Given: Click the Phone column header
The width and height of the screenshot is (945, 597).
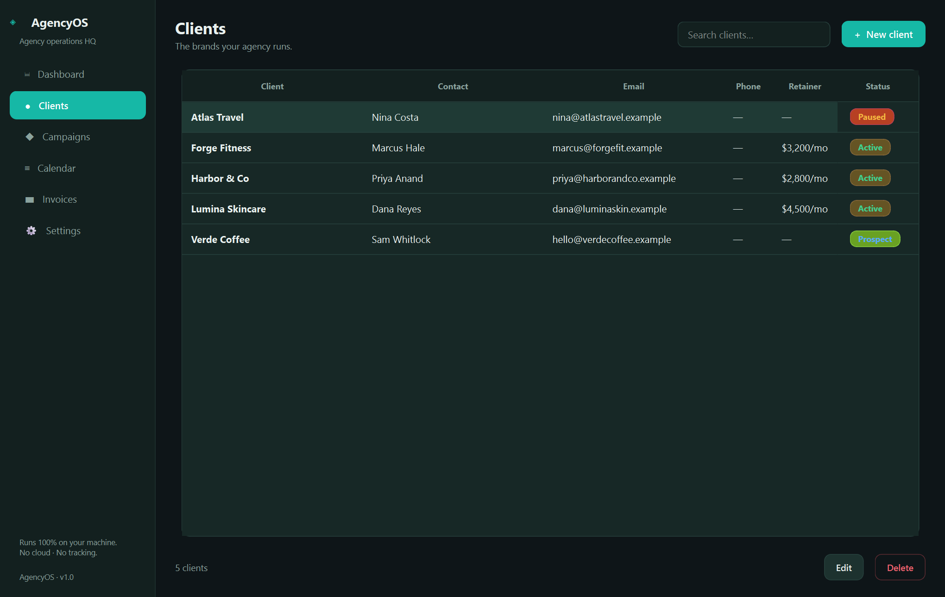Looking at the screenshot, I should pos(748,87).
